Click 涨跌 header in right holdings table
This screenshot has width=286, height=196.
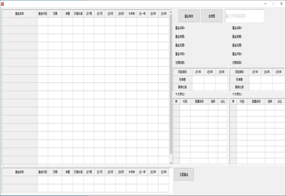pos(270,101)
